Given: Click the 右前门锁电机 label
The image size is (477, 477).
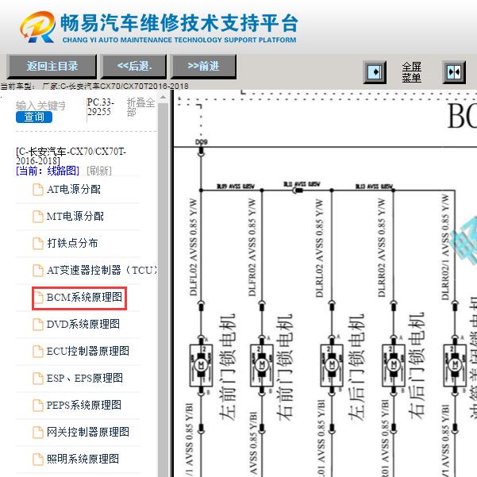Looking at the screenshot, I should (284, 367).
